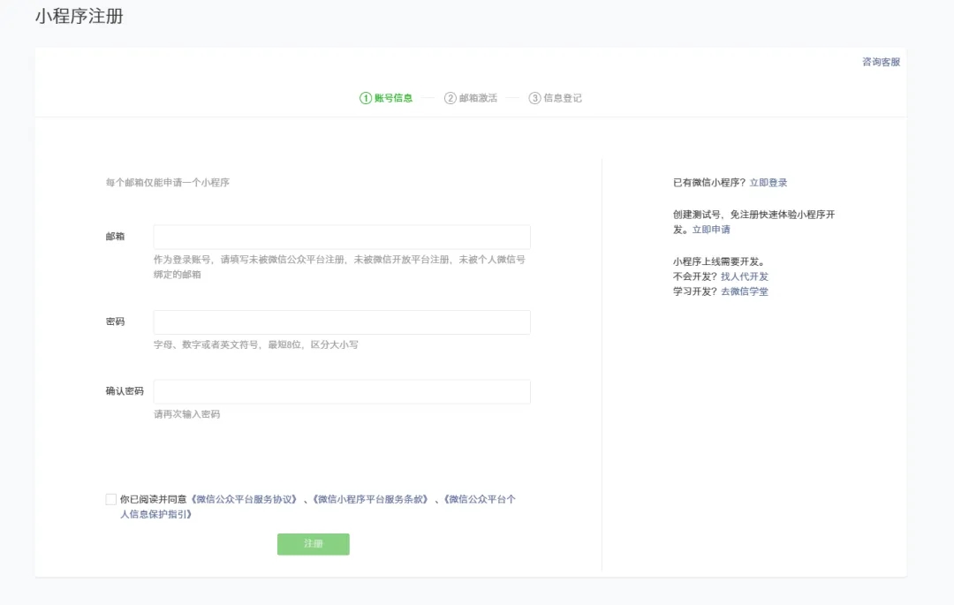
Task: Enable the agreement checkbox
Action: [110, 499]
